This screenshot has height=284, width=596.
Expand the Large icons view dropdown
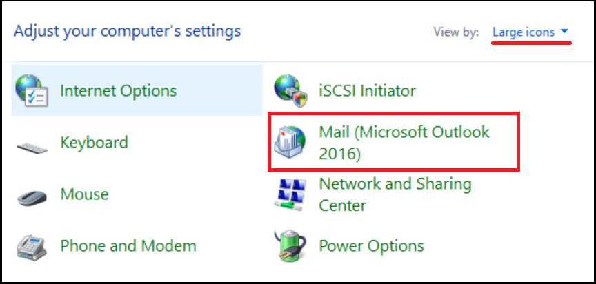(x=530, y=32)
